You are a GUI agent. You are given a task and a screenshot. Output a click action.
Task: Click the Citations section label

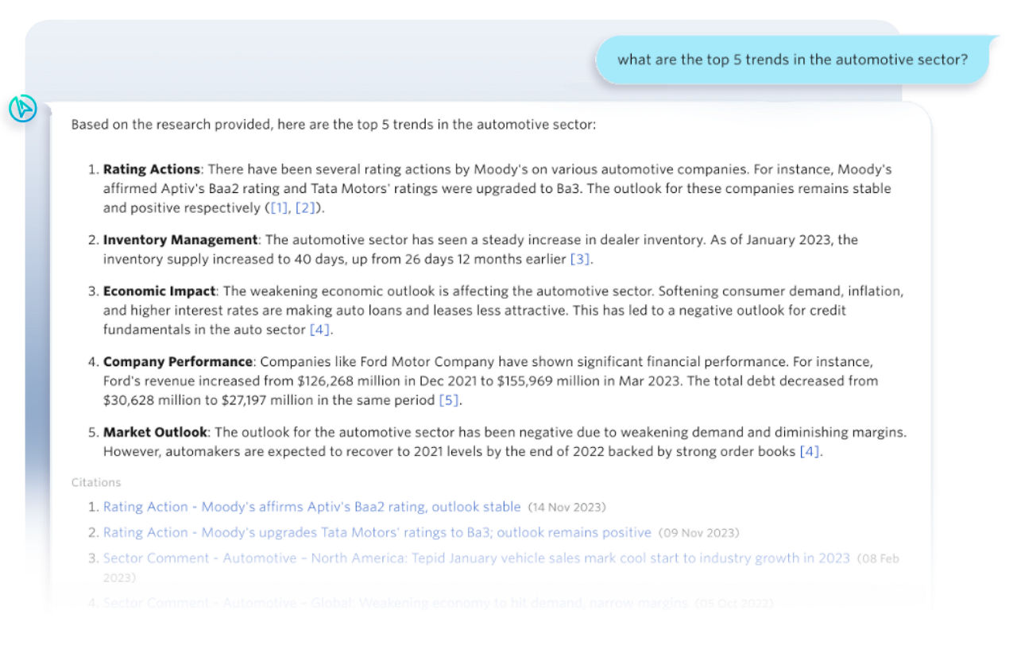coord(95,482)
